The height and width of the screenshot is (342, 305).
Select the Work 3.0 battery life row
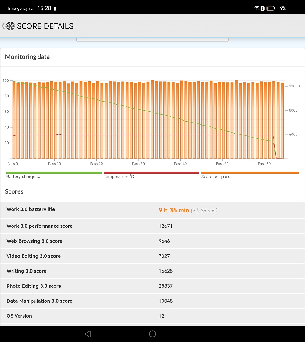(x=152, y=210)
